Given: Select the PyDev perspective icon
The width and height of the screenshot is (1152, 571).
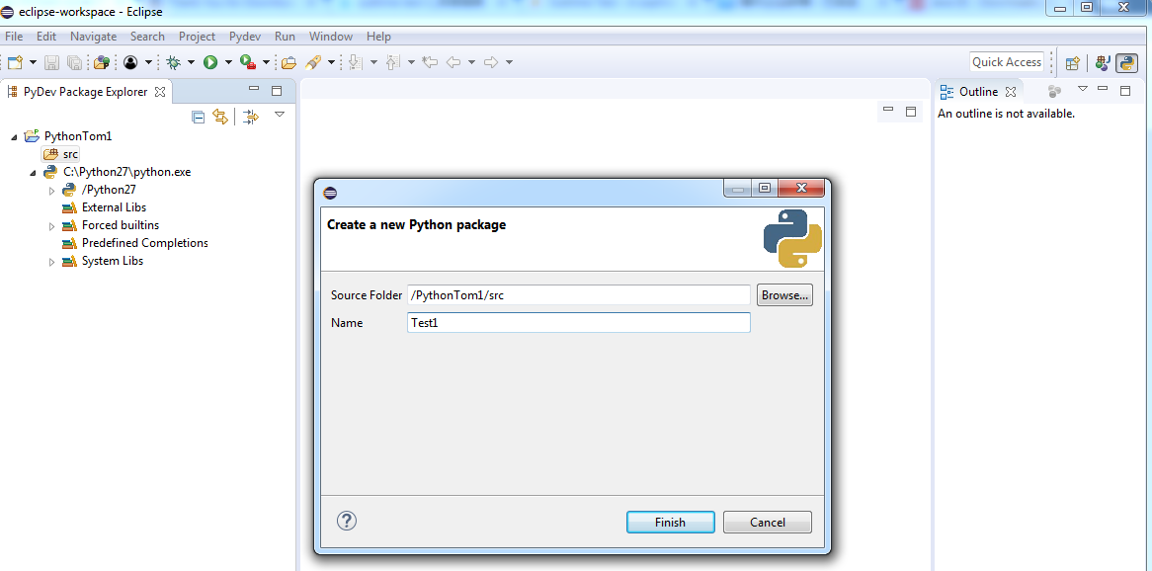Looking at the screenshot, I should [1126, 63].
